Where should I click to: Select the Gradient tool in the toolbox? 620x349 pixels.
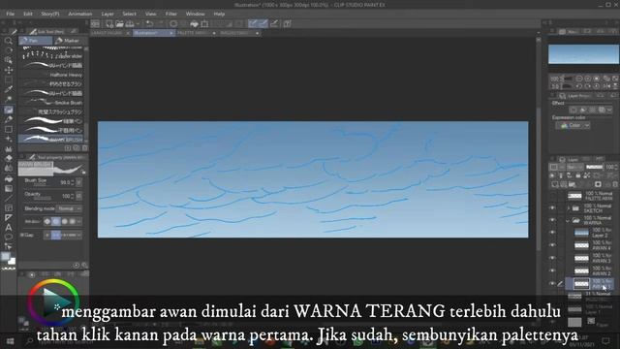pyautogui.click(x=9, y=189)
